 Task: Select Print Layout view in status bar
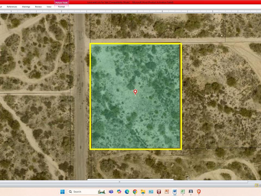tap(257, 185)
